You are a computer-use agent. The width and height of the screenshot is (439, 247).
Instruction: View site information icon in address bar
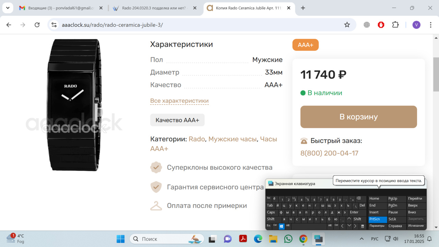pyautogui.click(x=54, y=25)
